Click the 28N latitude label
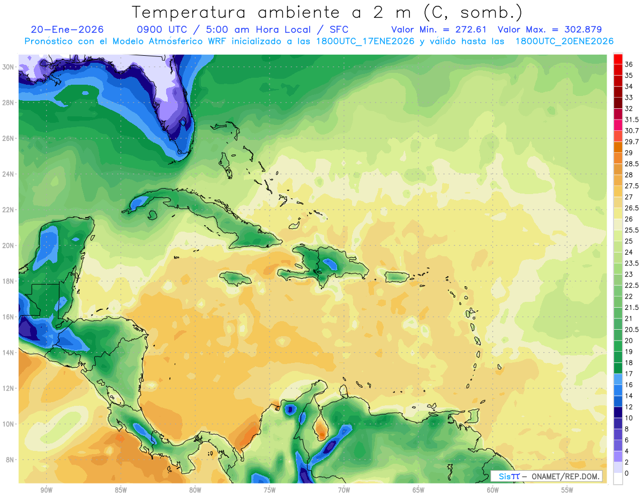The image size is (643, 497). 8,102
